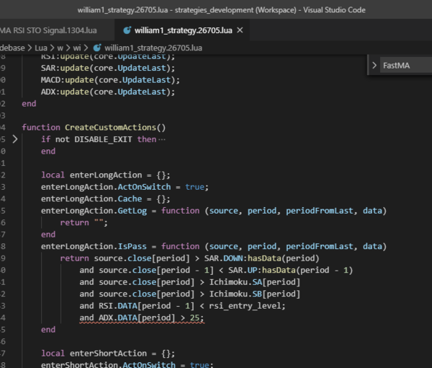Switch to MA RSI STO Signal.1304.lua tab
Screen dimensions: 432x368
point(48,30)
